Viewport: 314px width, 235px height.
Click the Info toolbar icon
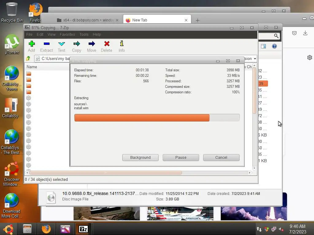pyautogui.click(x=121, y=47)
